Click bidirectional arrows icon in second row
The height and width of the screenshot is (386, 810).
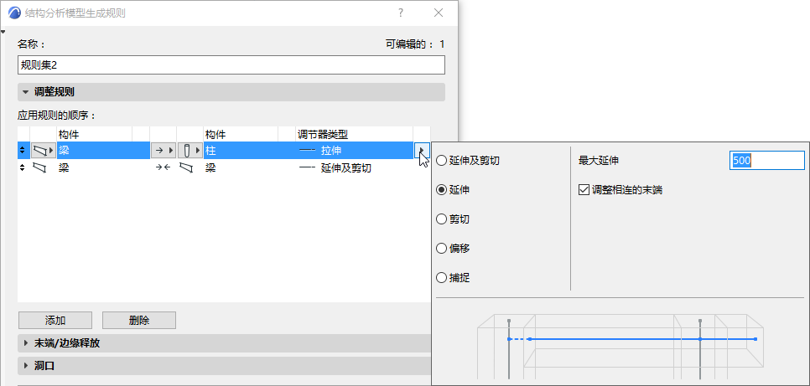point(164,168)
